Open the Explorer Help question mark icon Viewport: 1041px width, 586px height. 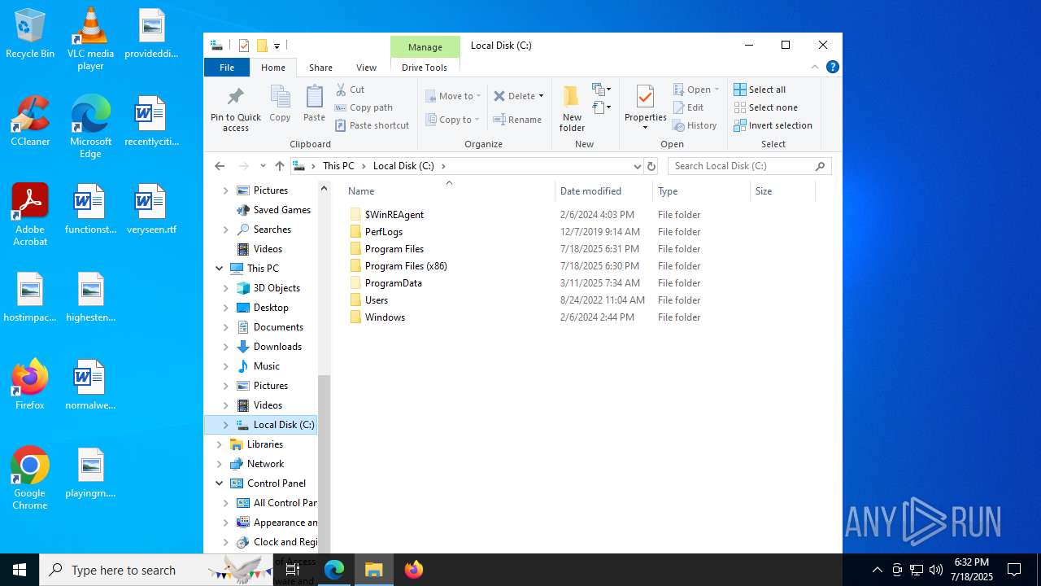[832, 68]
